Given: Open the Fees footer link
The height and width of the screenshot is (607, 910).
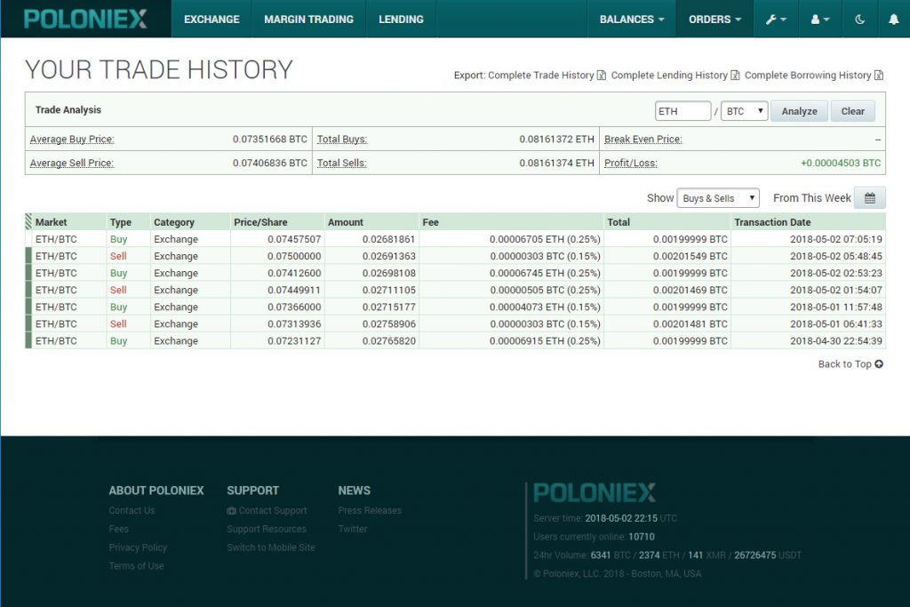Looking at the screenshot, I should pos(119,530).
